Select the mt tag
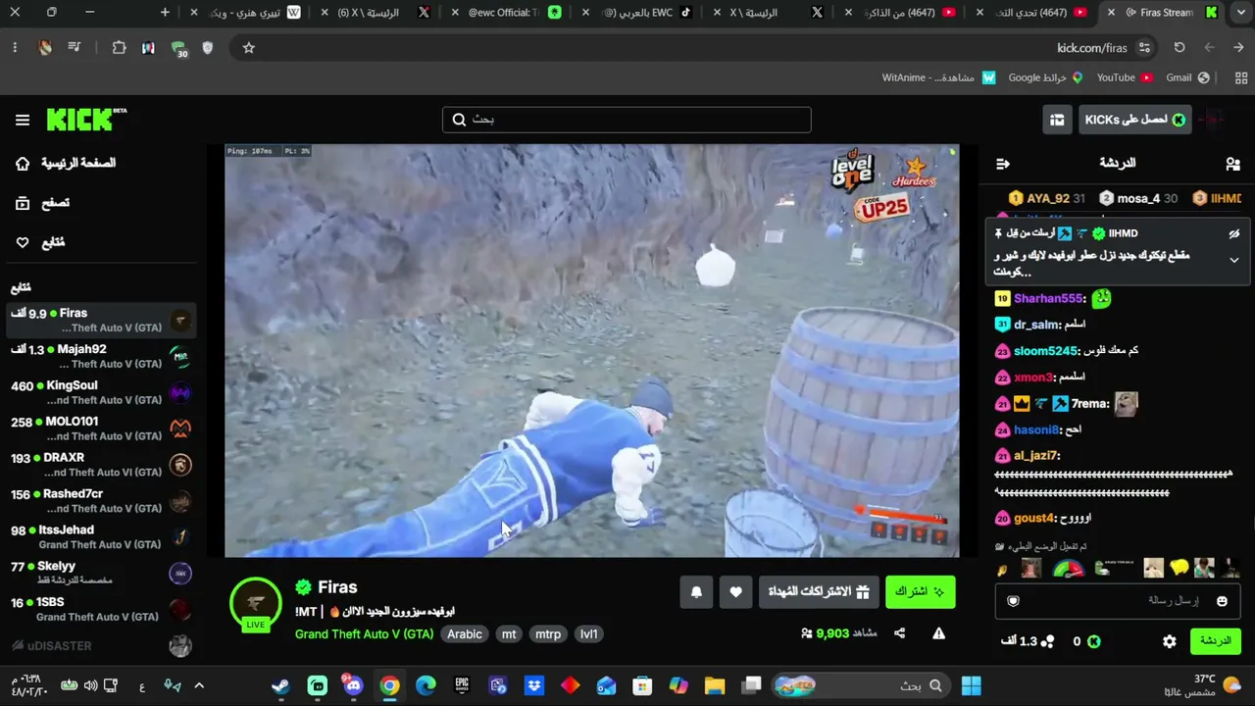 click(509, 634)
